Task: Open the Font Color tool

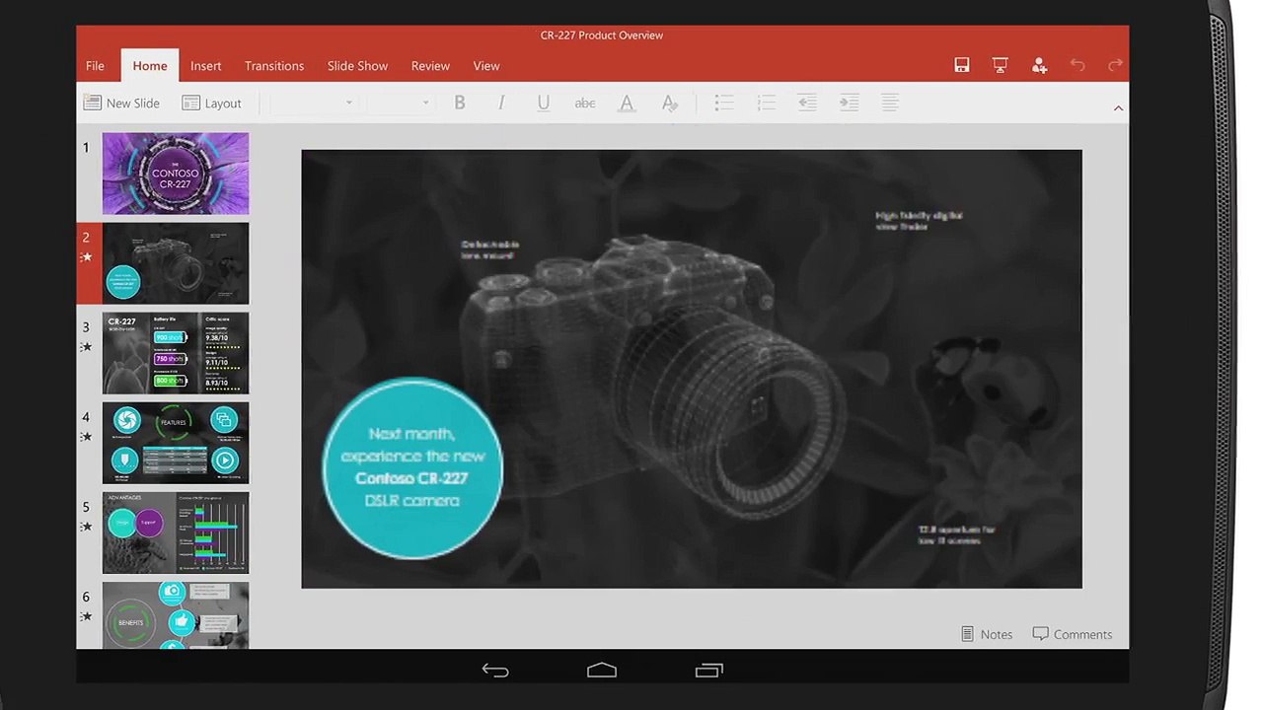Action: pos(627,103)
